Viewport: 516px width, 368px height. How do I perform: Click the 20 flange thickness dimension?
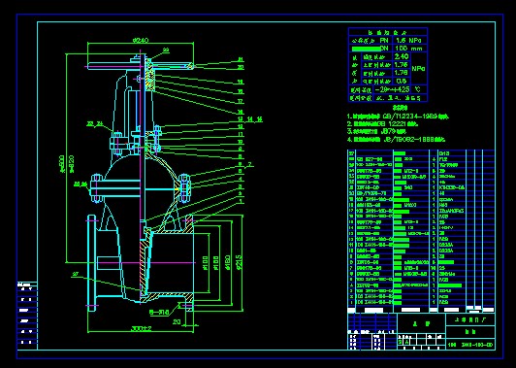pos(177,321)
